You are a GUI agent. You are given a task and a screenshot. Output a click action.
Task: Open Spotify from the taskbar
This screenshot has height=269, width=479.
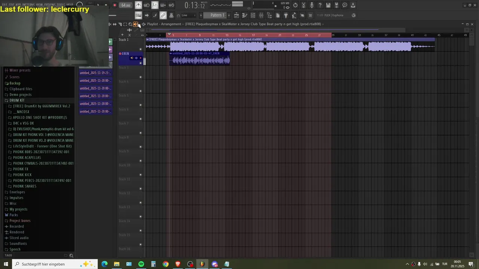[x=141, y=264]
